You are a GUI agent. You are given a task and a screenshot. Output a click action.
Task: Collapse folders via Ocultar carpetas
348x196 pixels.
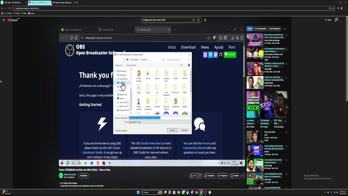(x=121, y=131)
